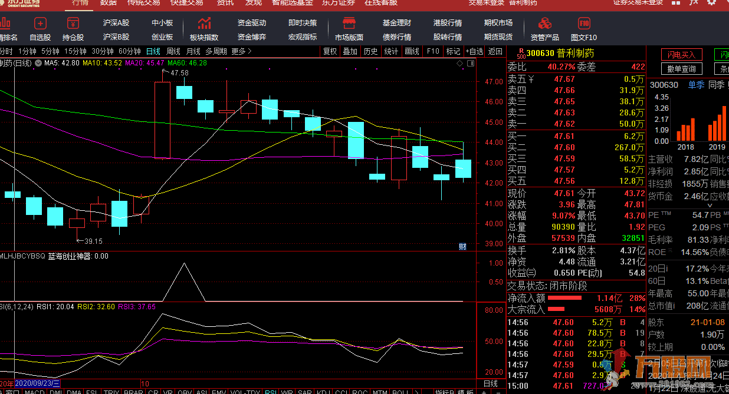Expand the 更多 periods menu
The image size is (729, 394).
pos(241,51)
